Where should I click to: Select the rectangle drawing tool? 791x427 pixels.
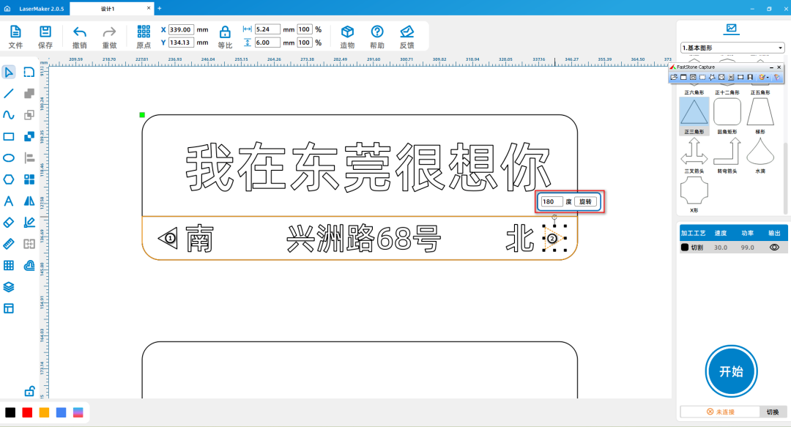pyautogui.click(x=9, y=136)
